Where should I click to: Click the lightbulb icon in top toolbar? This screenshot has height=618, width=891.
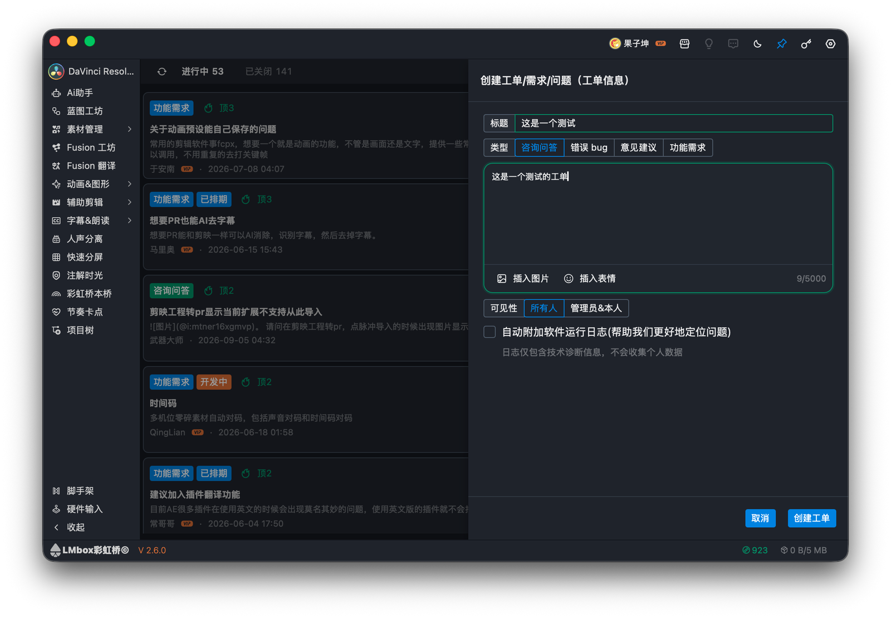[709, 43]
